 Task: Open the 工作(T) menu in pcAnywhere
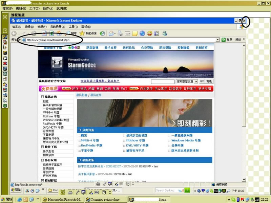pos(34,8)
